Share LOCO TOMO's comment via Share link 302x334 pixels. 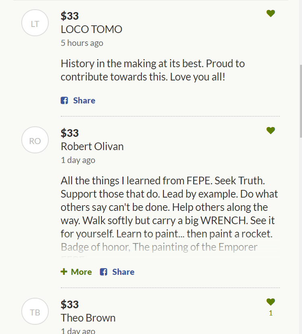84,101
